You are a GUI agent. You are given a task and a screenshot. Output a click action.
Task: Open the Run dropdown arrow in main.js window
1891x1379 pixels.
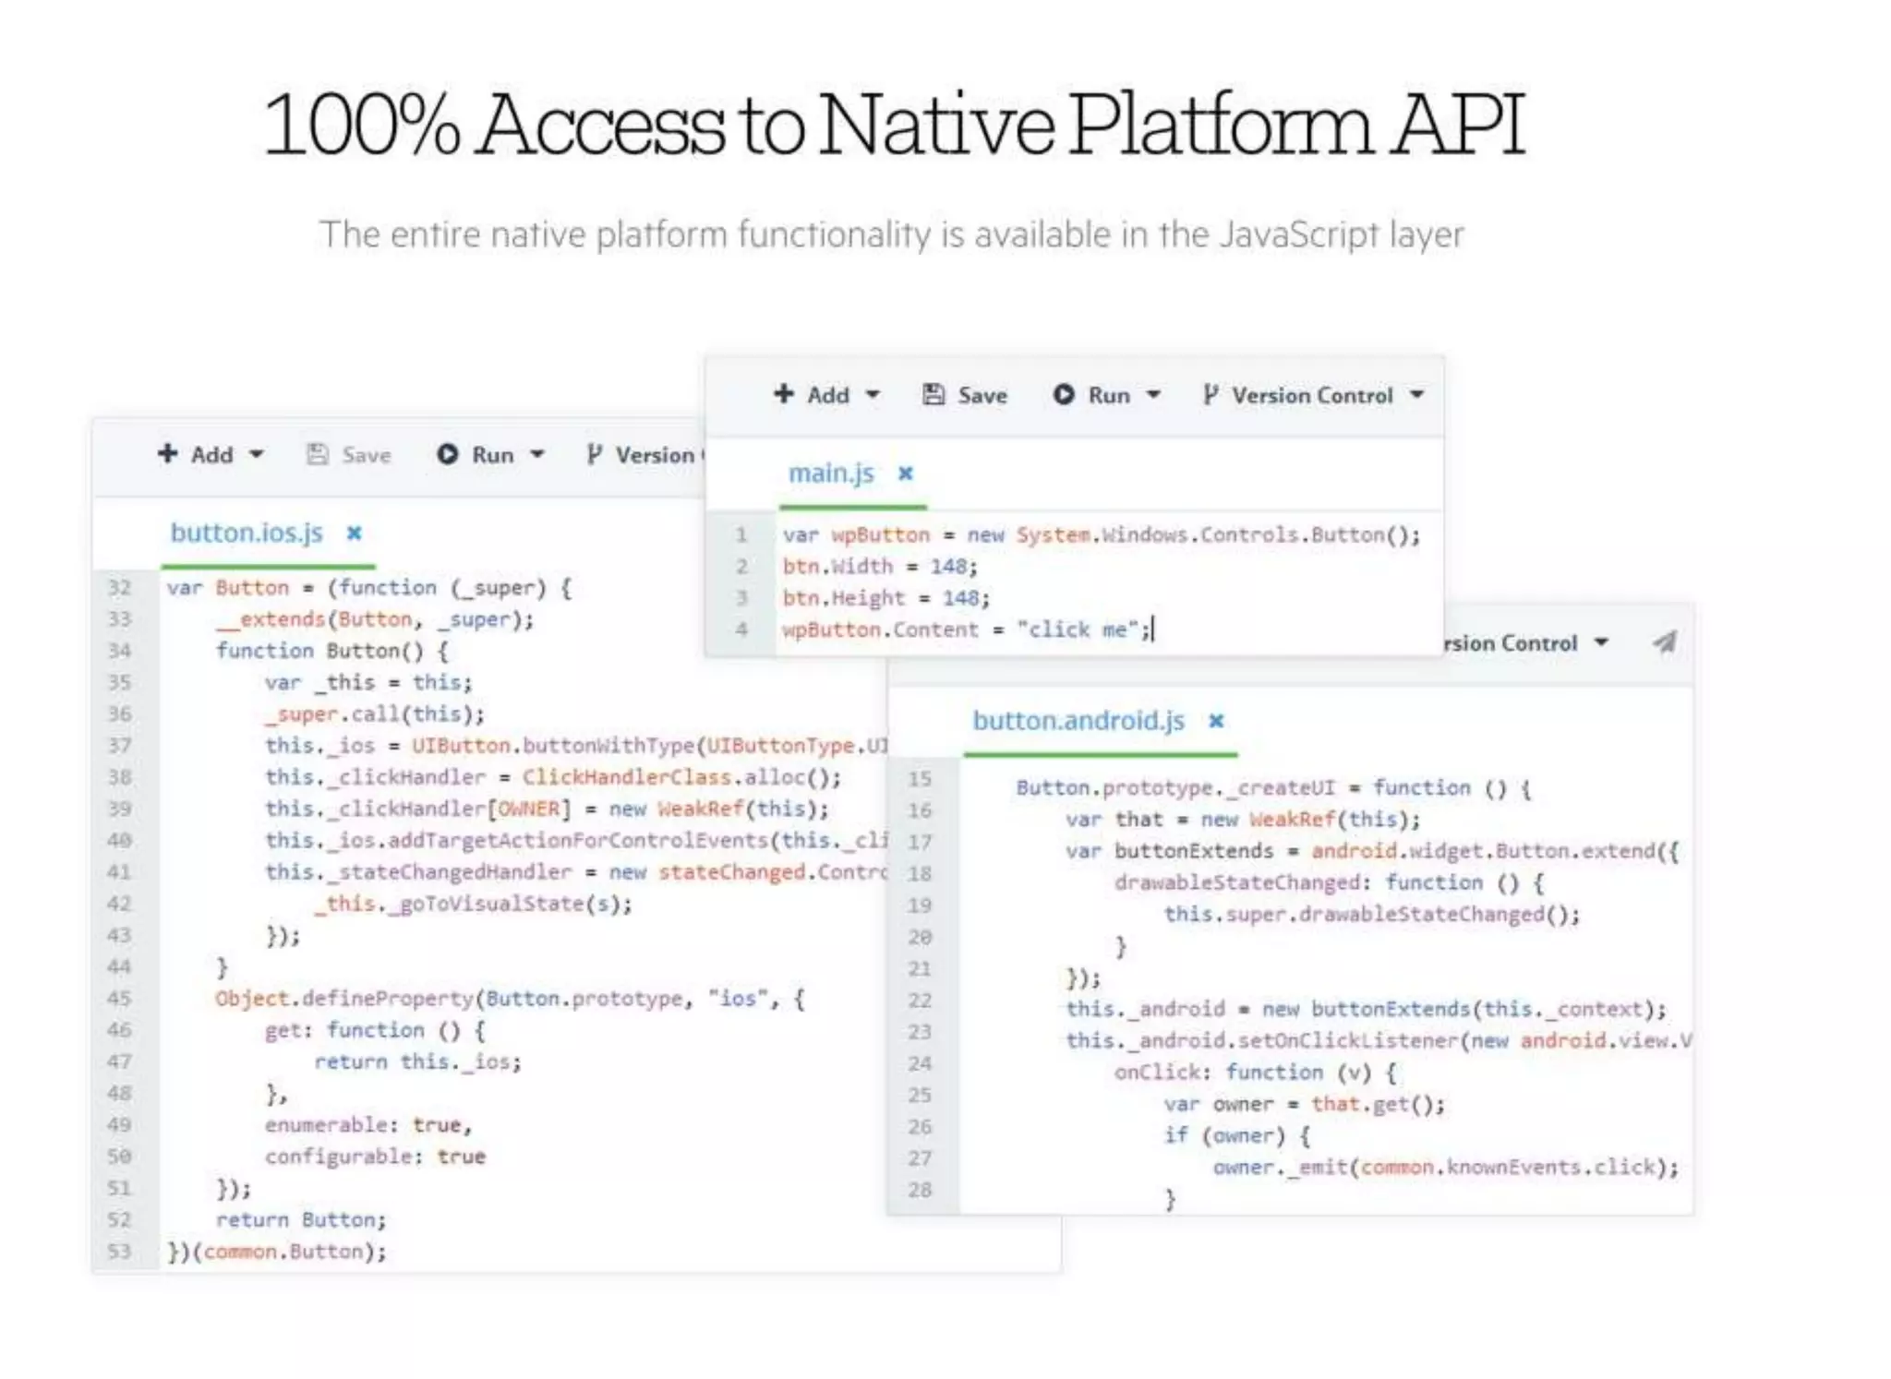point(1153,395)
